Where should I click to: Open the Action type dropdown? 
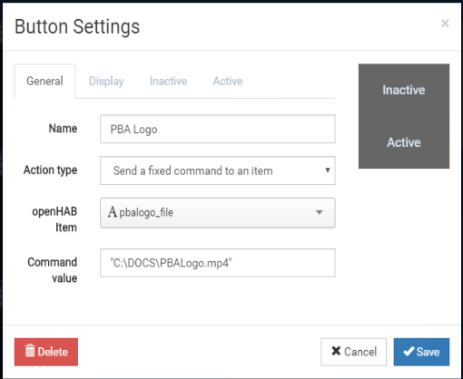click(x=218, y=170)
